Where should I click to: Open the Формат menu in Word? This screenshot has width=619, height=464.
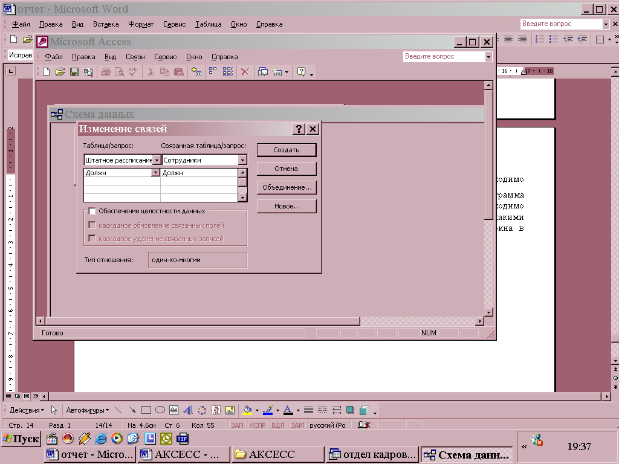point(141,24)
